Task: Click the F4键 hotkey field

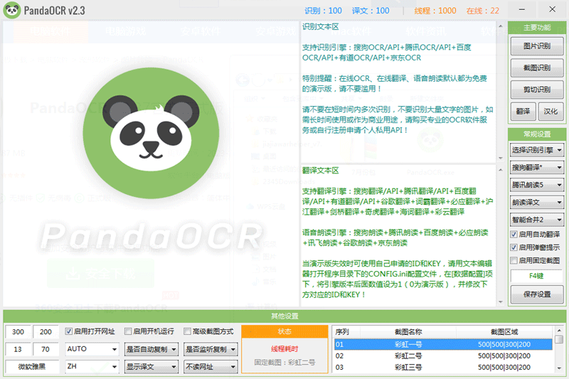Action: pyautogui.click(x=537, y=276)
